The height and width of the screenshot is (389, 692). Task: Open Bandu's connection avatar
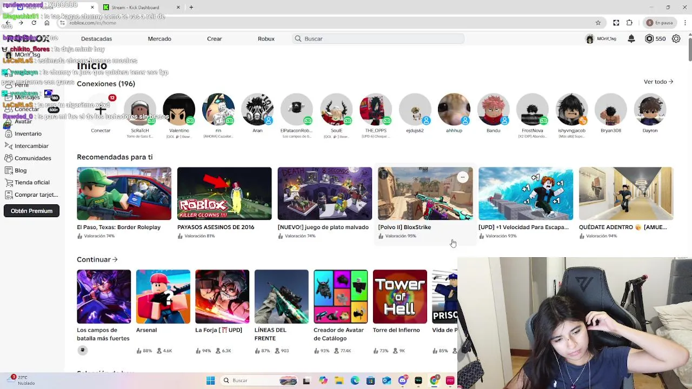tap(493, 110)
